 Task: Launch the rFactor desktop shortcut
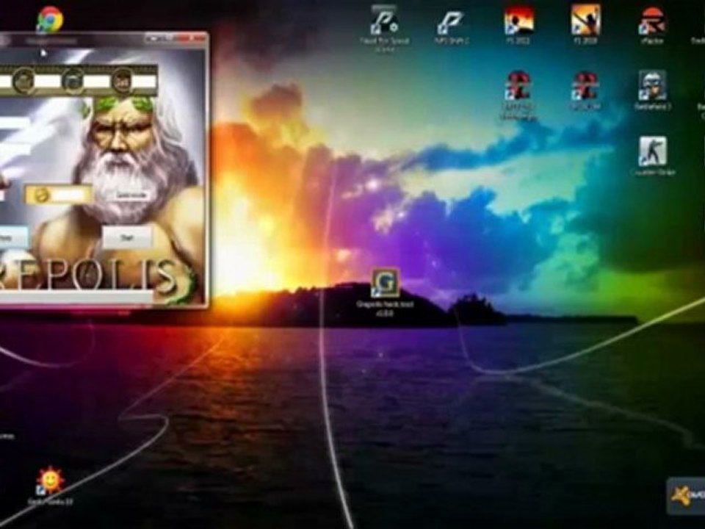[x=652, y=21]
